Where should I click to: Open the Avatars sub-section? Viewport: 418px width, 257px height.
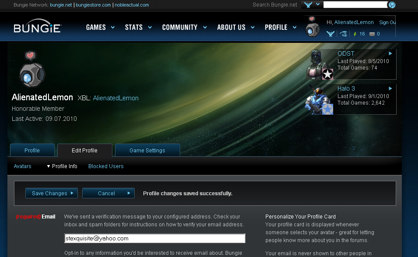pyautogui.click(x=22, y=166)
